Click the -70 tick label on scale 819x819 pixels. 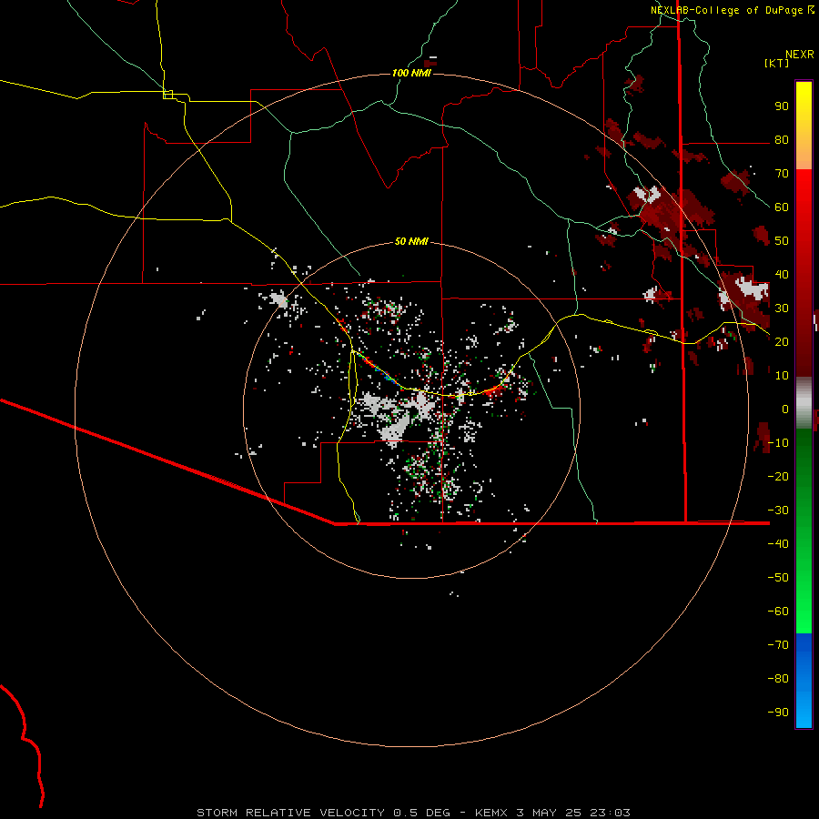(x=778, y=644)
